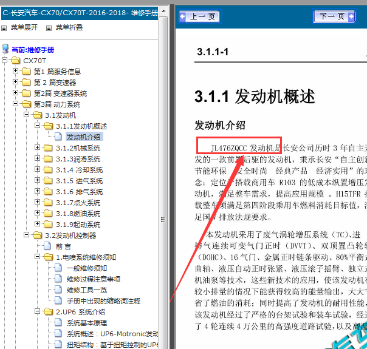Screen dimensions: 367x349
Task: Click folder icon of 3.1.8燃油系统
Action: 48,213
